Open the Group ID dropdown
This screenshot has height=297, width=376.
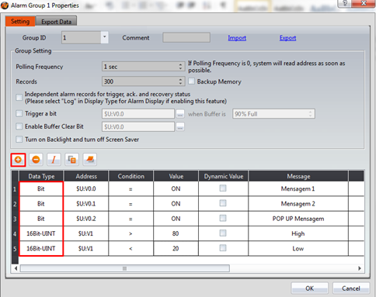click(x=104, y=37)
